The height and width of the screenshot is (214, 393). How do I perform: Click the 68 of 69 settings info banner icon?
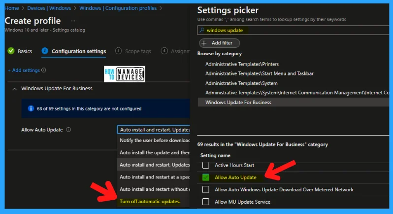pos(31,108)
